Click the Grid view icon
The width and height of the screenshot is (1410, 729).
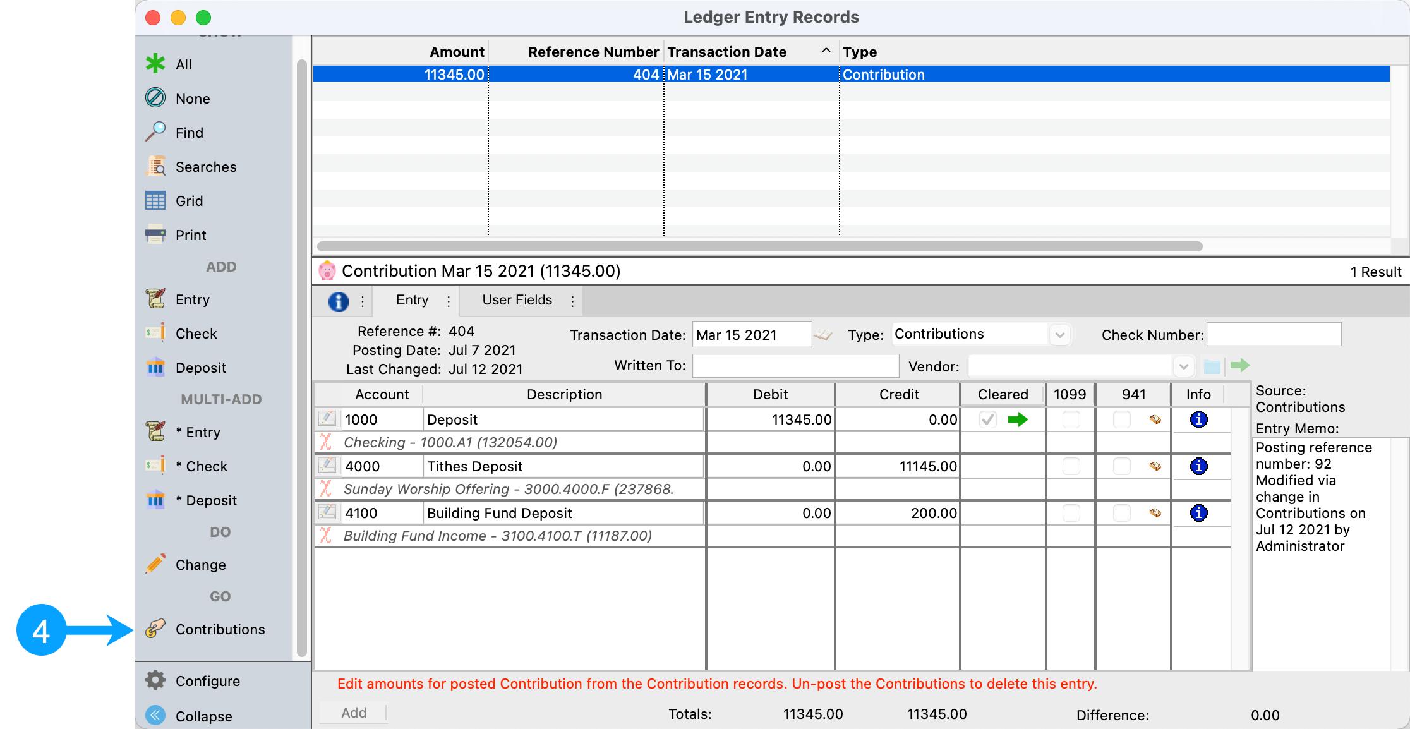[x=155, y=201]
